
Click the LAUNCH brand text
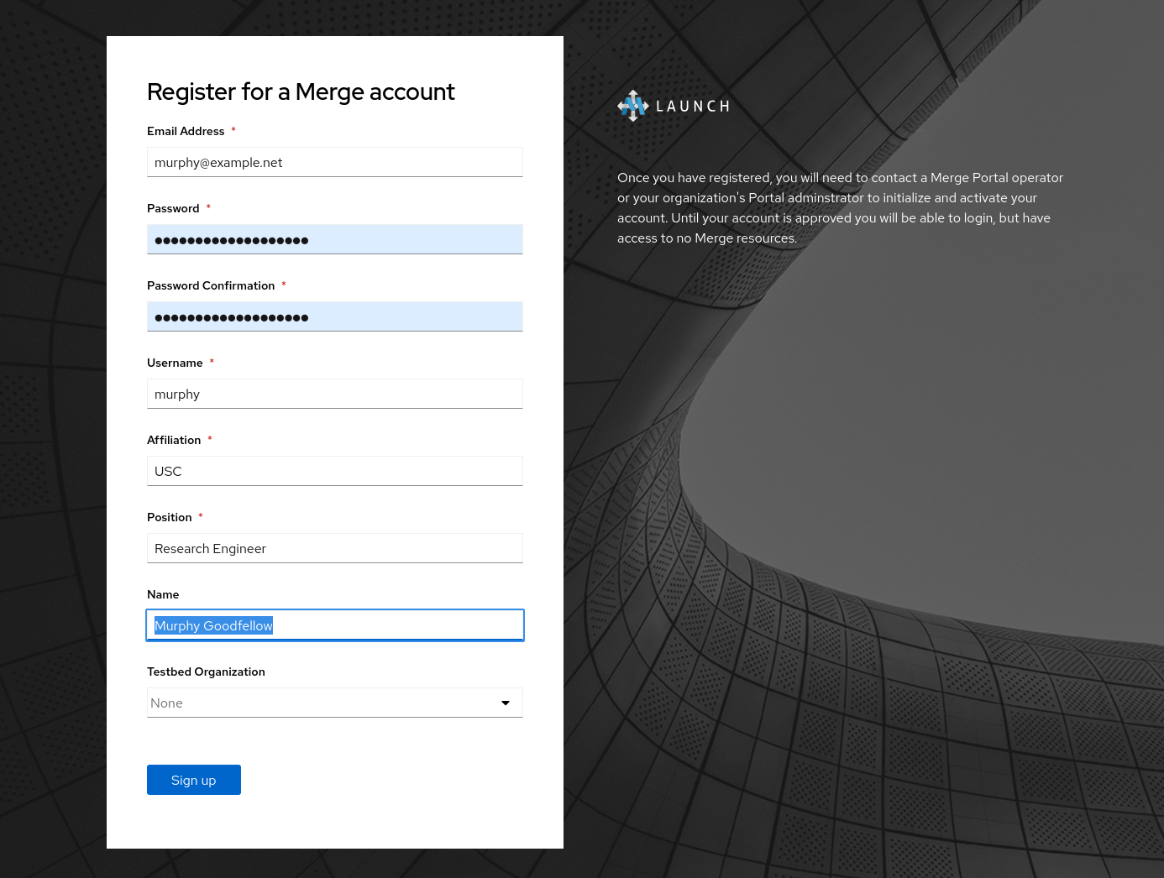pos(693,107)
